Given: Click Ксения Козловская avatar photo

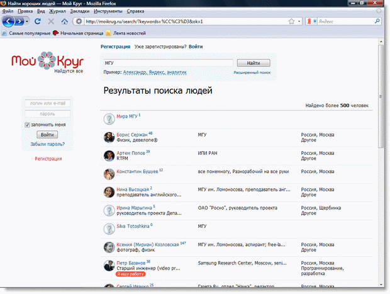Looking at the screenshot, I should point(109,247).
